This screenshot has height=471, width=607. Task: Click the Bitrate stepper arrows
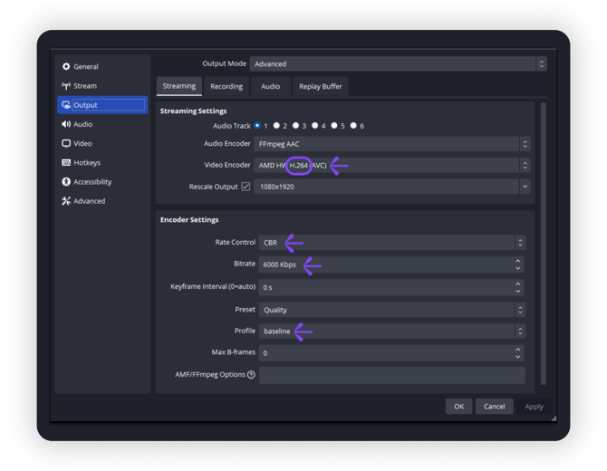tap(518, 264)
